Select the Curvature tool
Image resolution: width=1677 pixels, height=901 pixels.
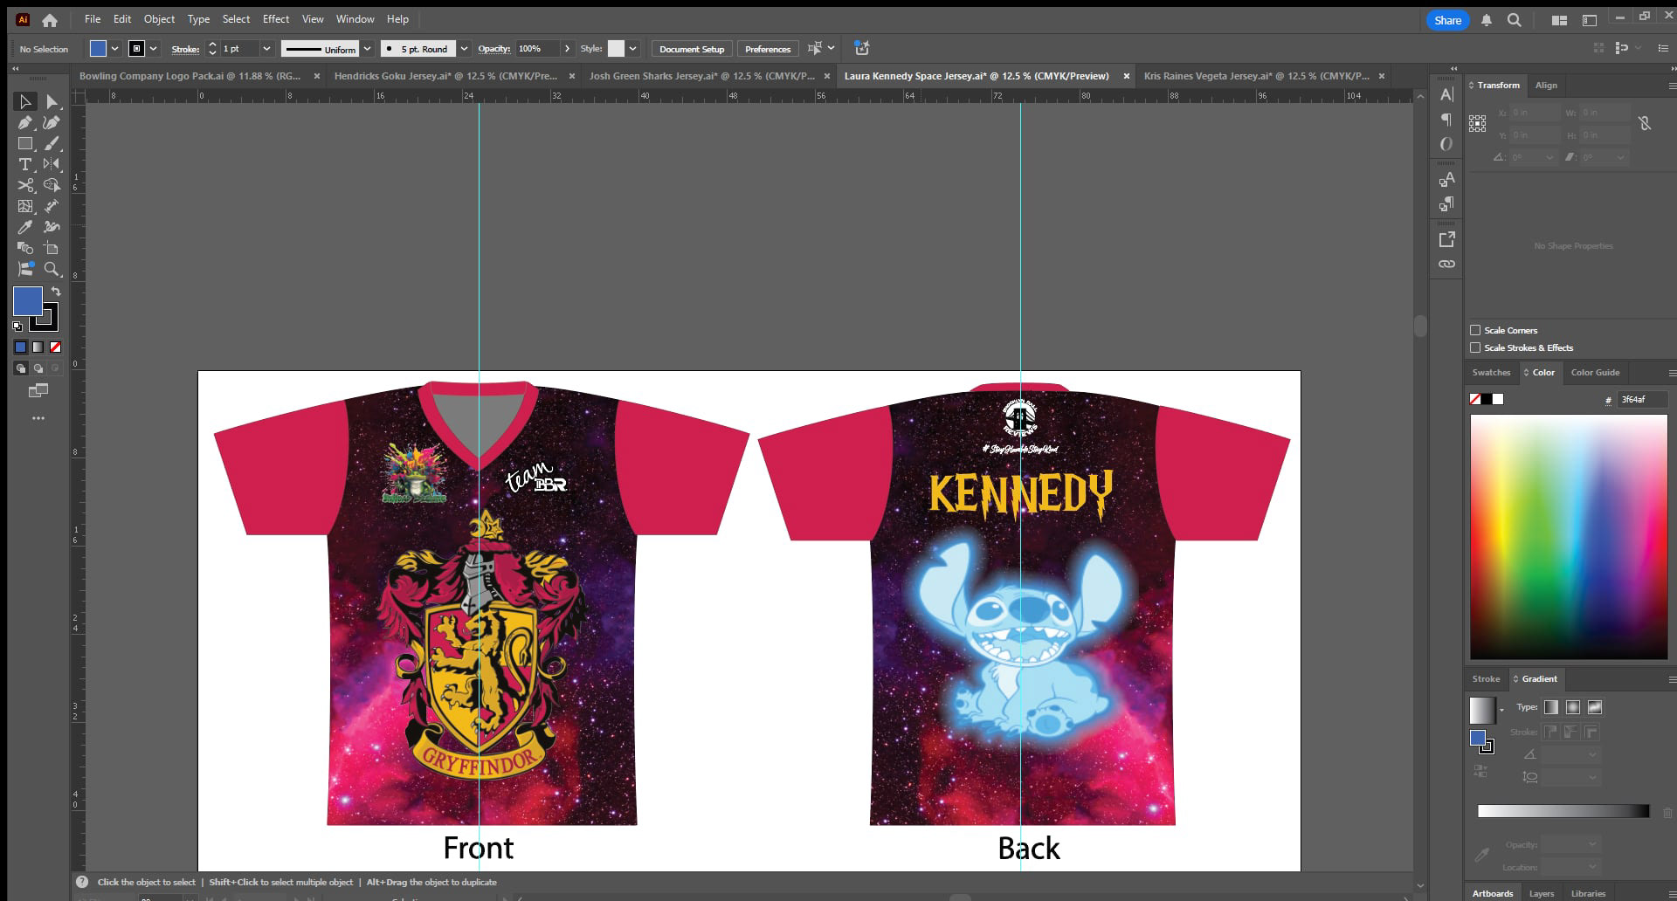52,123
